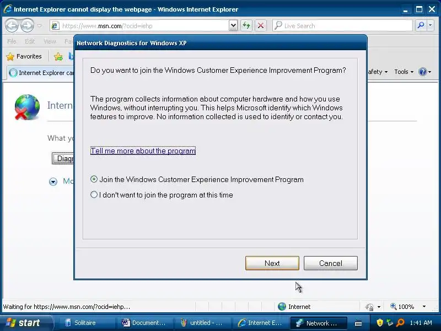This screenshot has width=441, height=331.
Task: Click the orange magnifier tray icon
Action: tap(400, 323)
